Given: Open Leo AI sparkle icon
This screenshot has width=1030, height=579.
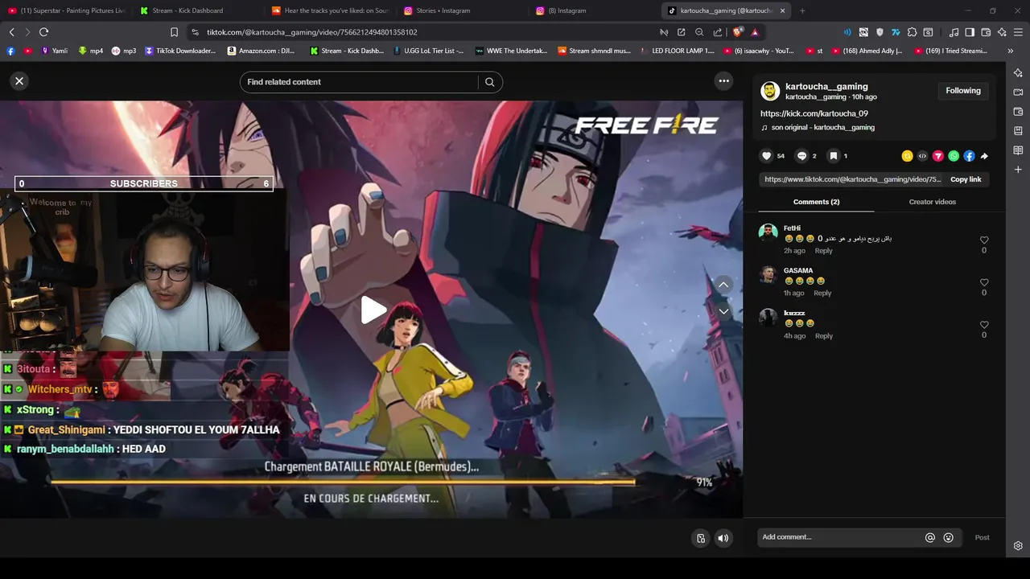Looking at the screenshot, I should click(1002, 32).
